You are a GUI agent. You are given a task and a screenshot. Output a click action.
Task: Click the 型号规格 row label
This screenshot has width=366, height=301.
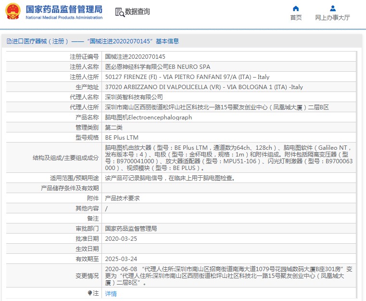coord(88,137)
